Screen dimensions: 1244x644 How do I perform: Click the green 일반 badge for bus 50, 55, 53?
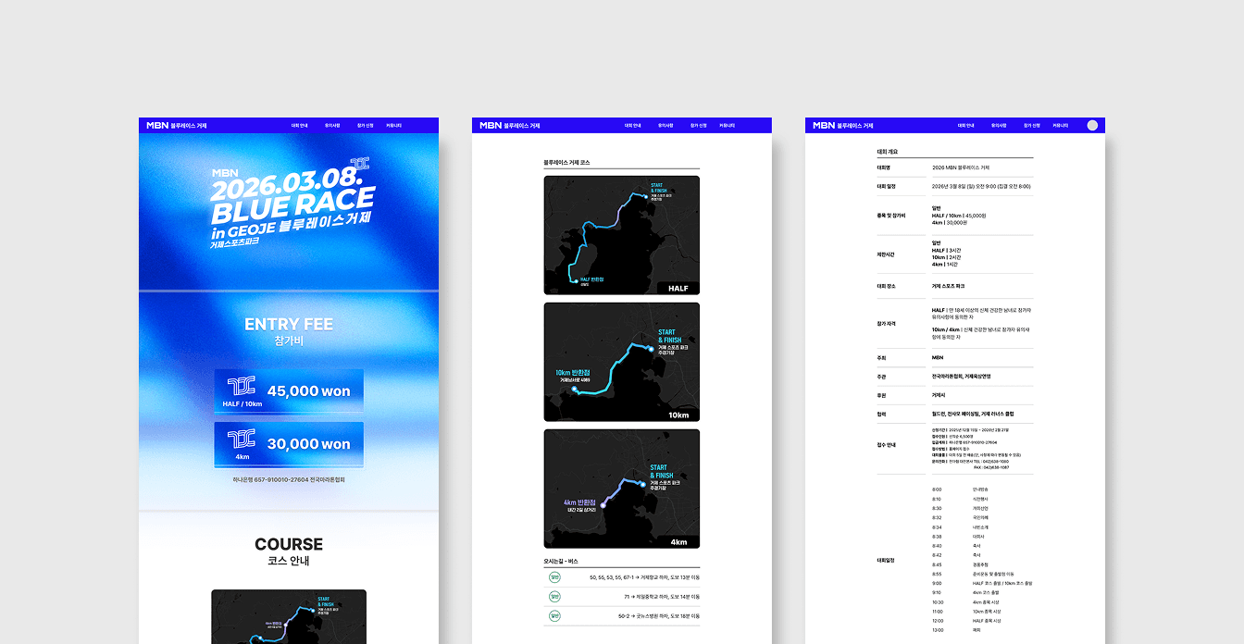coord(554,576)
